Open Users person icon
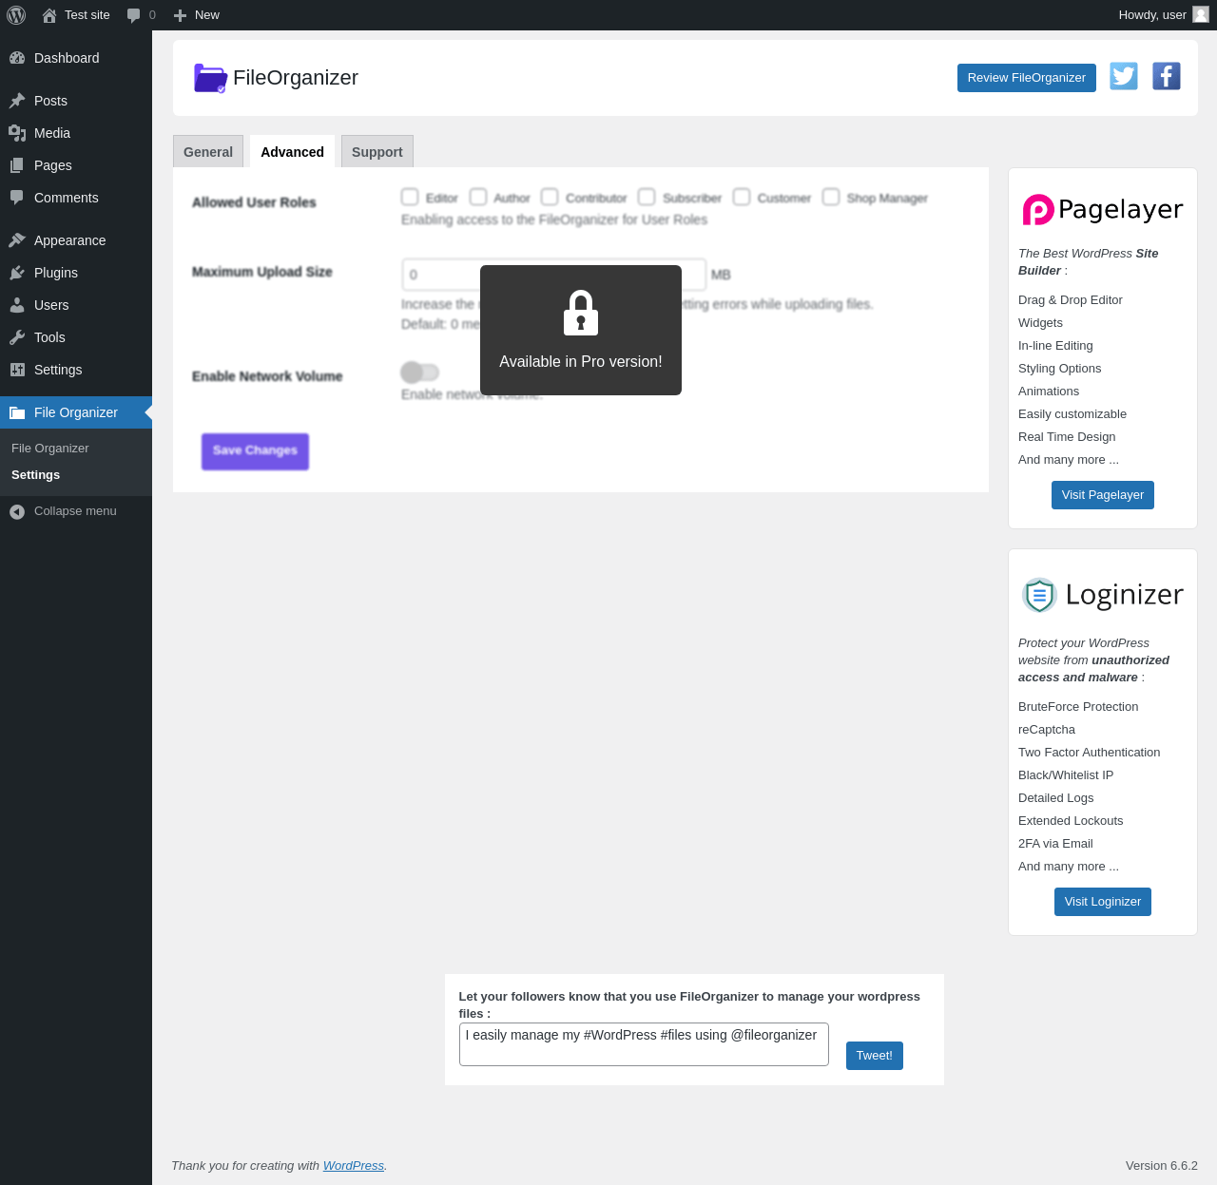The height and width of the screenshot is (1185, 1217). pyautogui.click(x=17, y=305)
